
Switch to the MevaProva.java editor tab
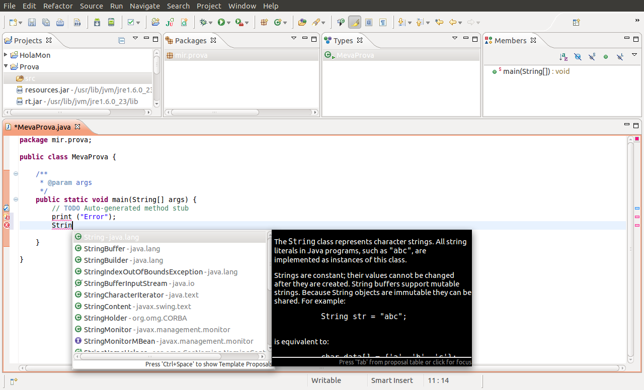(42, 127)
